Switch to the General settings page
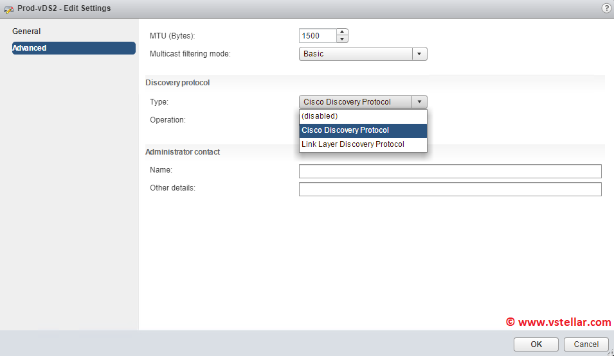 pos(26,31)
